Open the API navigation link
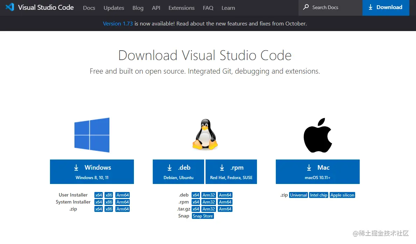The width and height of the screenshot is (416, 244). tap(156, 8)
